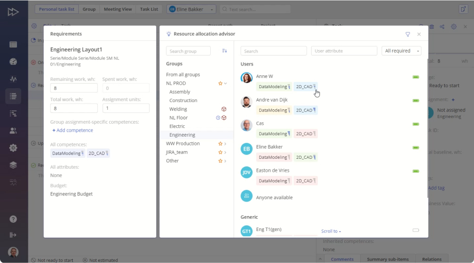Switch to the Group tab
This screenshot has height=263, width=474.
coord(89,9)
